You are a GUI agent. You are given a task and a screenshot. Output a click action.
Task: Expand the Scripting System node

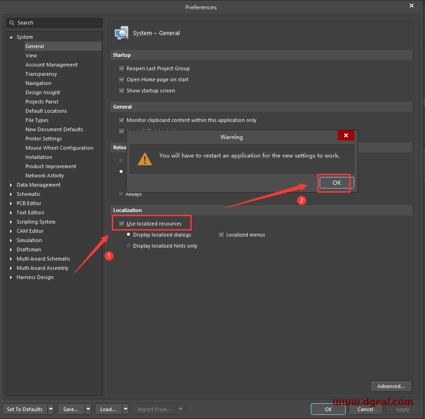coord(11,222)
